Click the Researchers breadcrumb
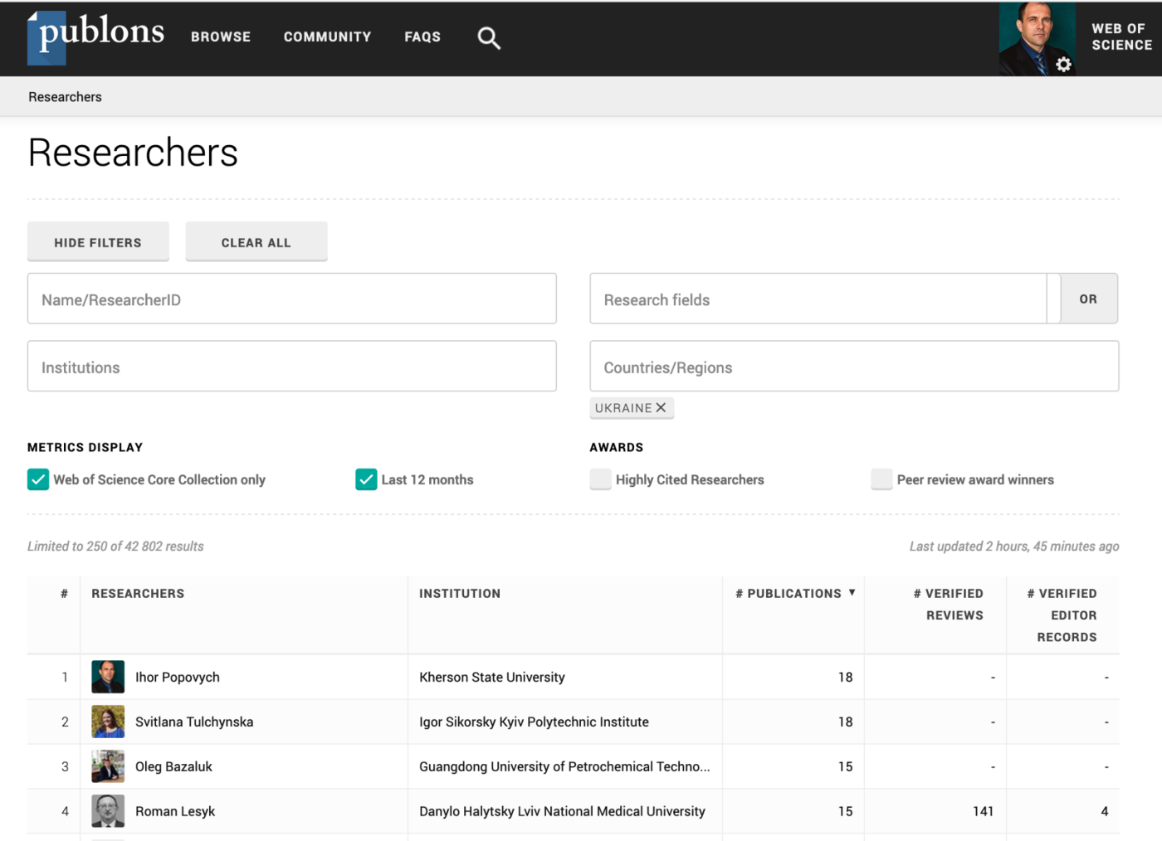1162x841 pixels. click(x=65, y=97)
